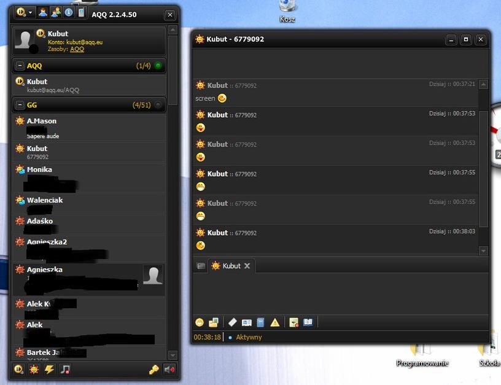
Task: Click Agnieszka's avatar thumbnail
Action: coord(153,274)
